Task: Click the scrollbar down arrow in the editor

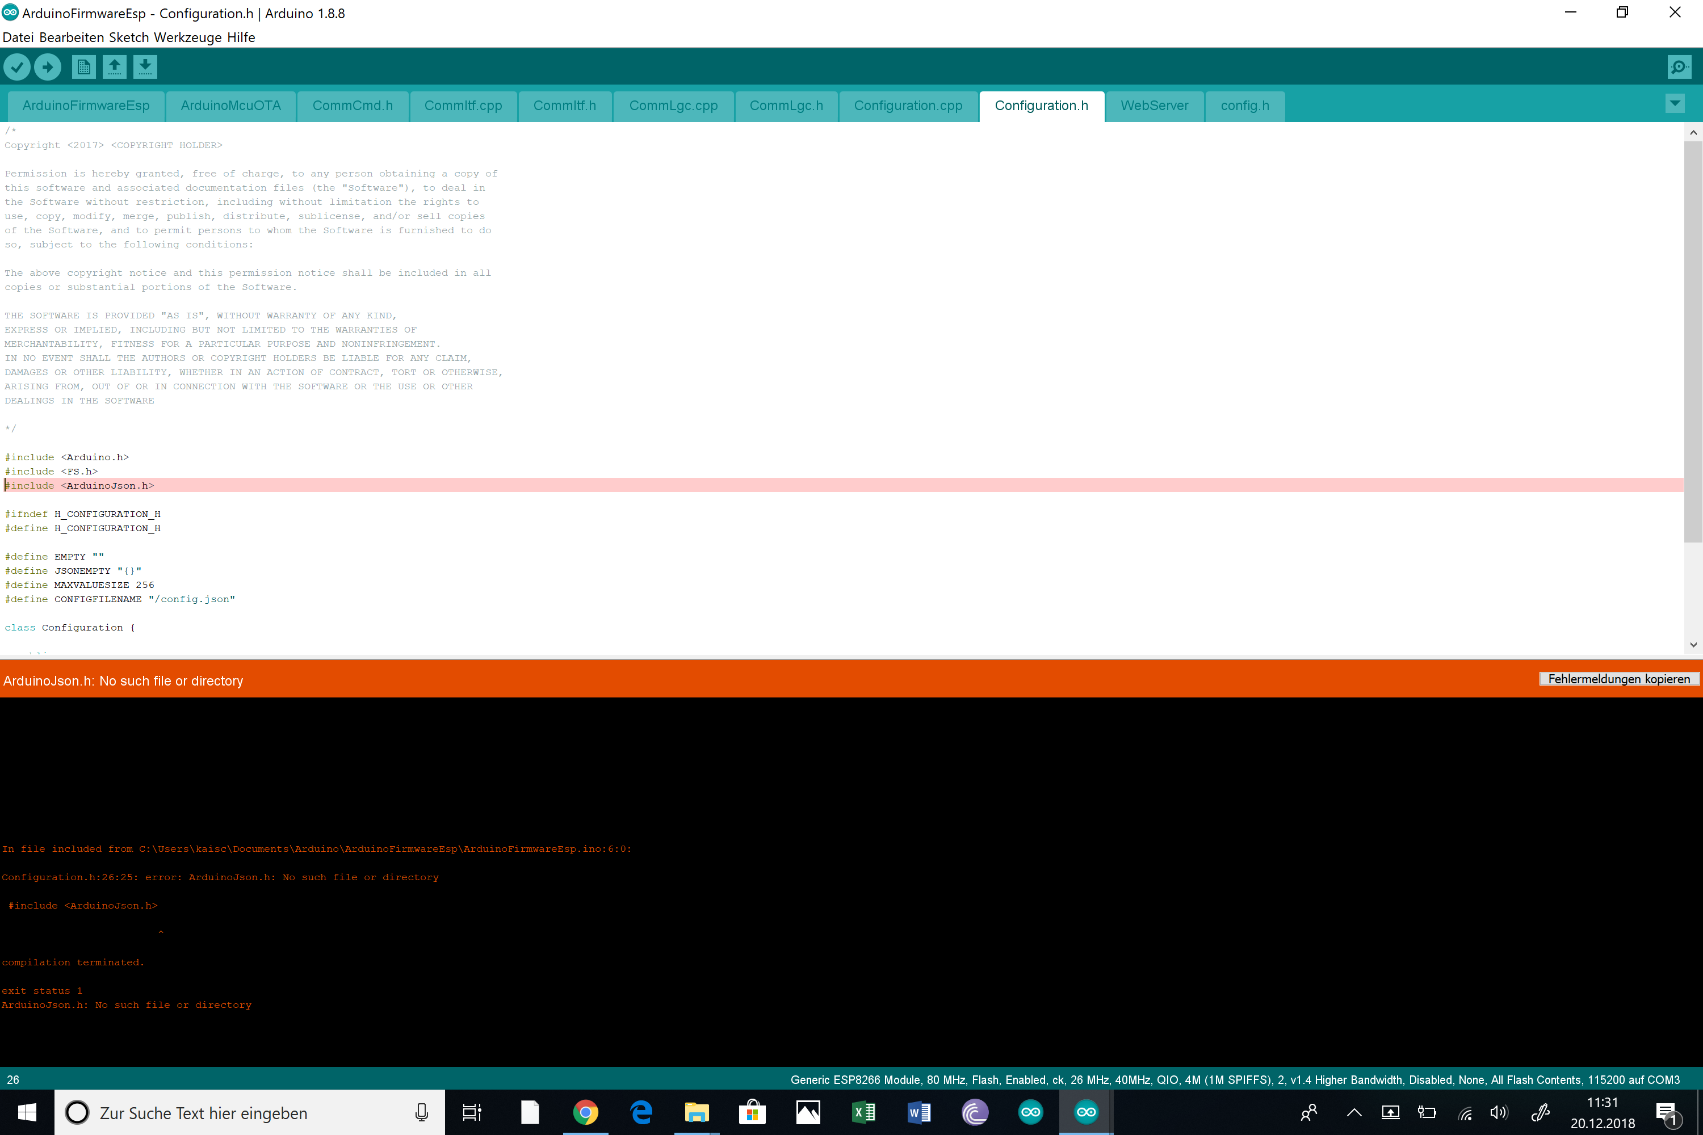Action: tap(1693, 644)
